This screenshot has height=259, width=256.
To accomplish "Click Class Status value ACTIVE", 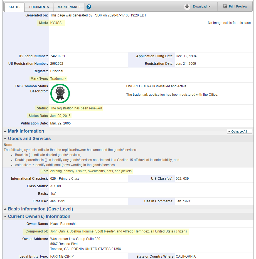I will click(56, 186).
